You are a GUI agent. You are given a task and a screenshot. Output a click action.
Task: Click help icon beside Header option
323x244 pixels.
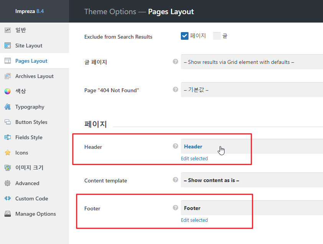[x=175, y=146]
